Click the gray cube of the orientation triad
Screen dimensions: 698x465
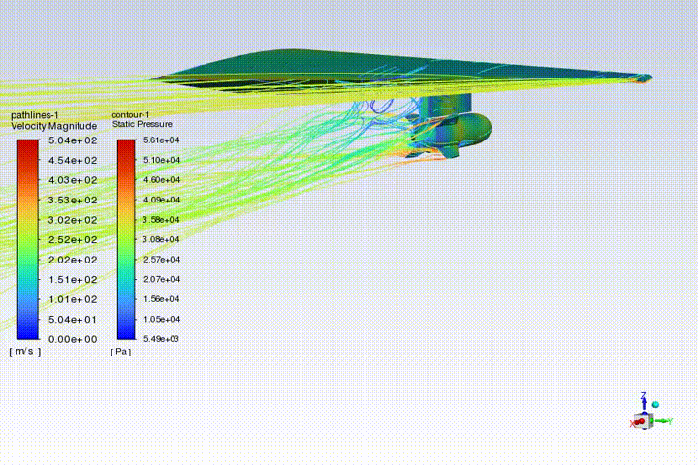pyautogui.click(x=644, y=418)
